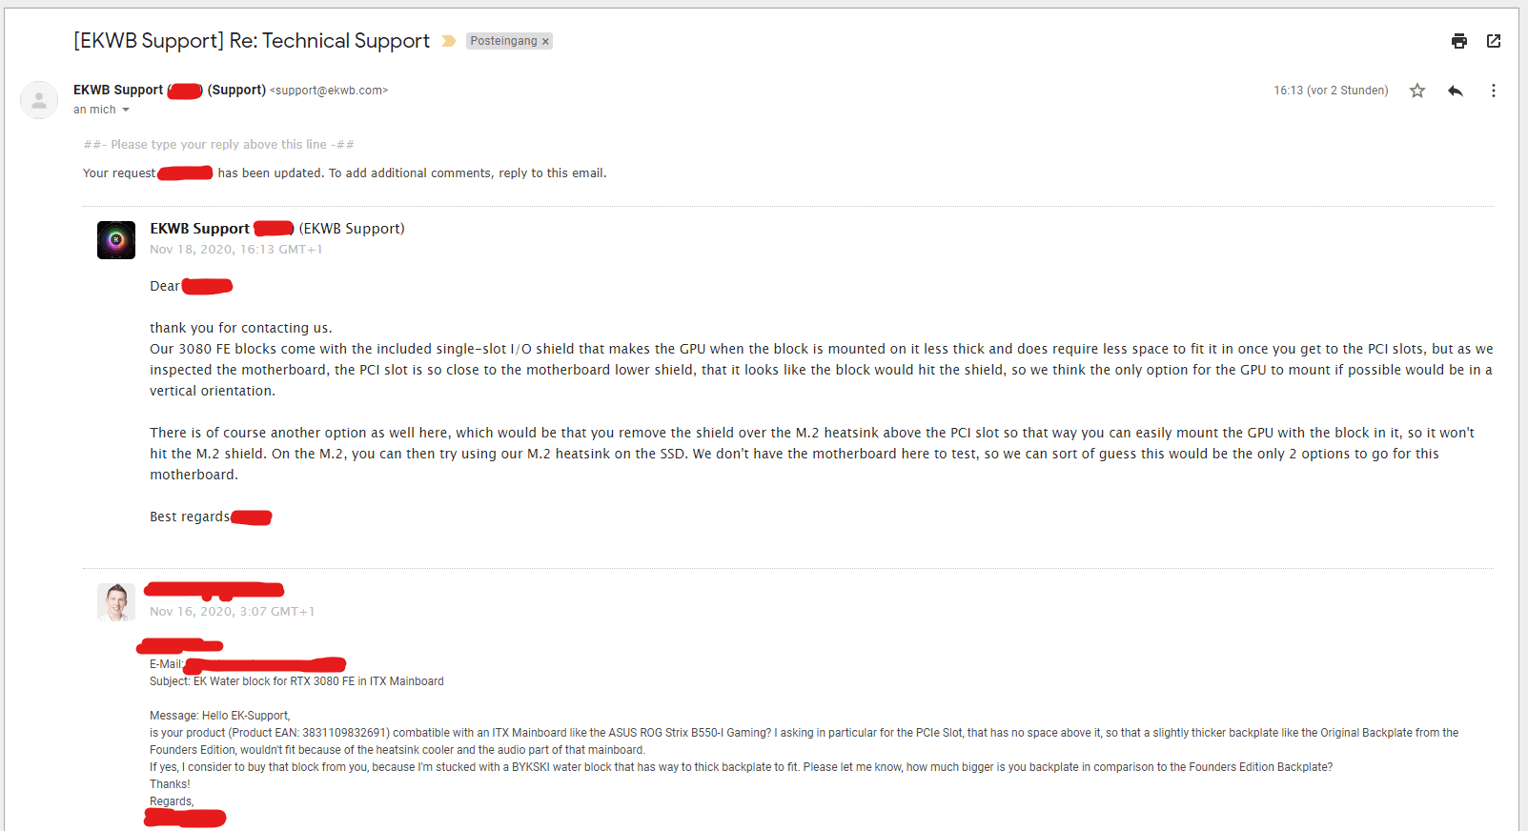The image size is (1528, 831).
Task: Open the three-dot more options menu
Action: coord(1493,91)
